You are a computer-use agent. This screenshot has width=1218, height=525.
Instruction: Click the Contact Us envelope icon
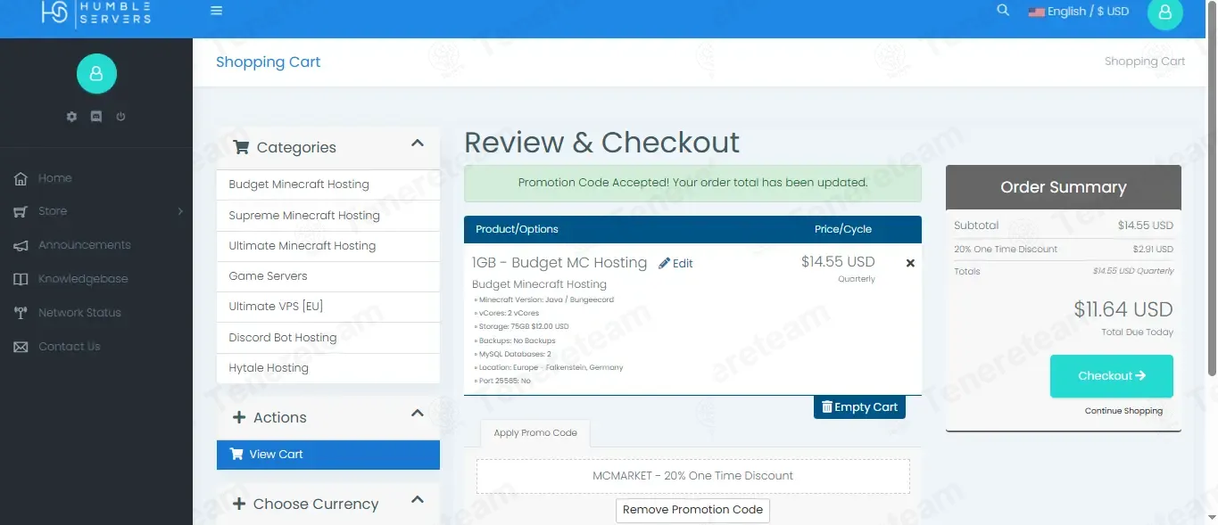tap(21, 347)
